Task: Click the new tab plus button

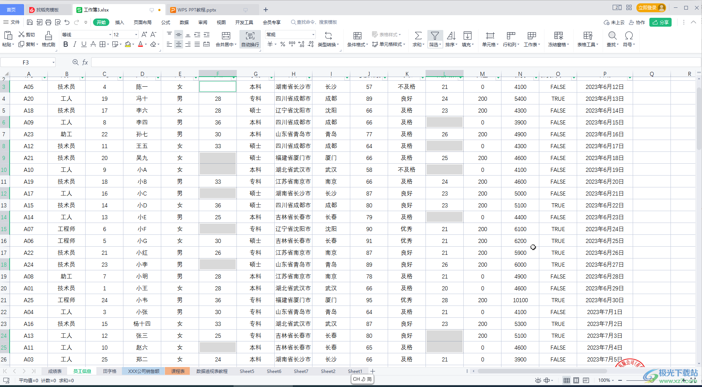Action: 265,10
